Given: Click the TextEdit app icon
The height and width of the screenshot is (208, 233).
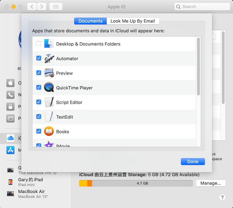Looking at the screenshot, I should coord(49,116).
